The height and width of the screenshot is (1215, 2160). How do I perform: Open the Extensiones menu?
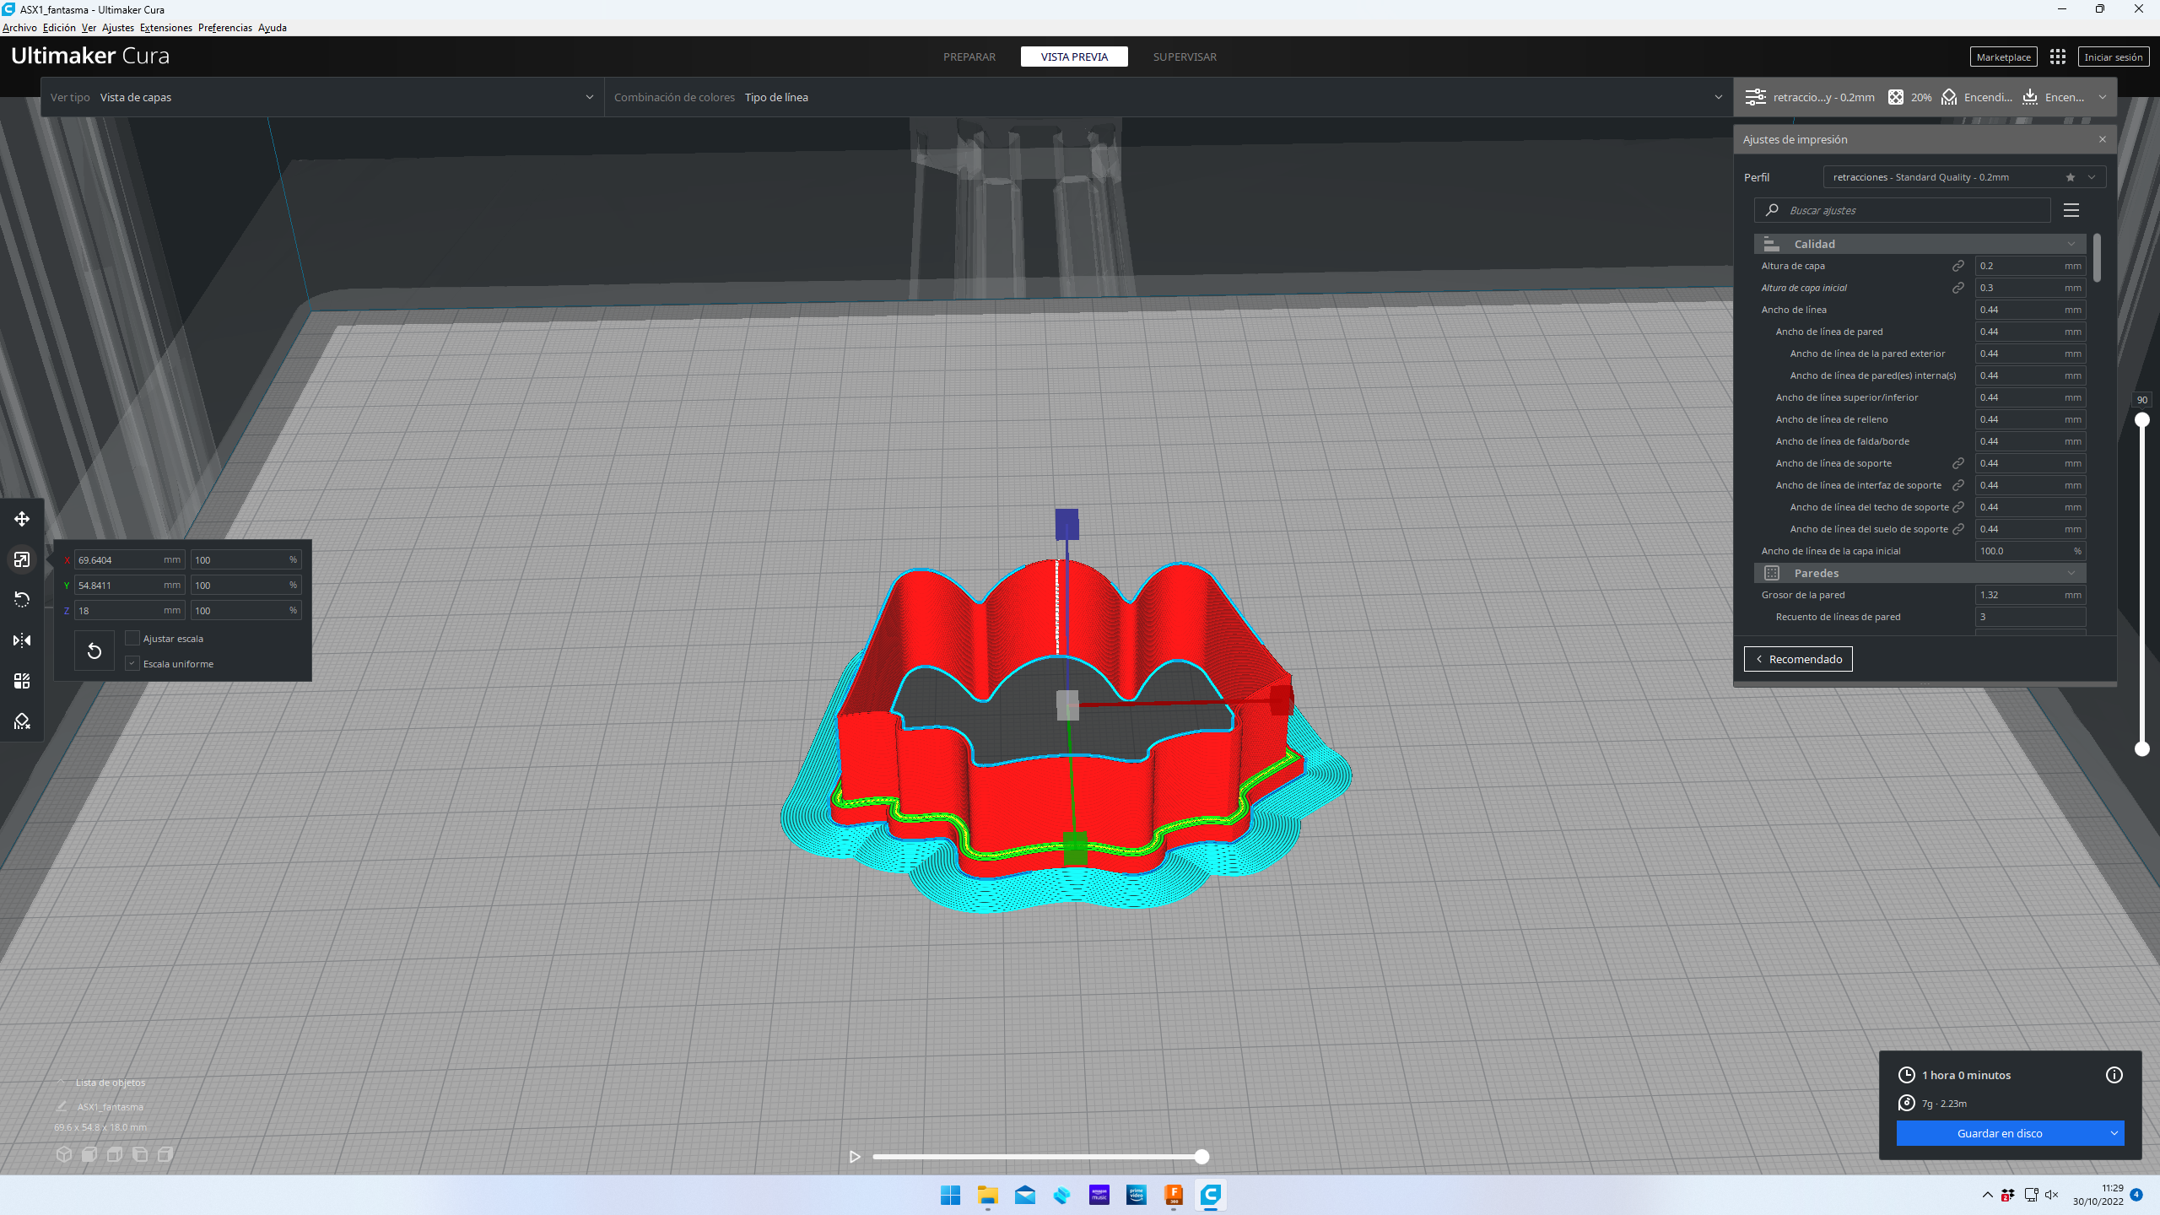click(165, 28)
